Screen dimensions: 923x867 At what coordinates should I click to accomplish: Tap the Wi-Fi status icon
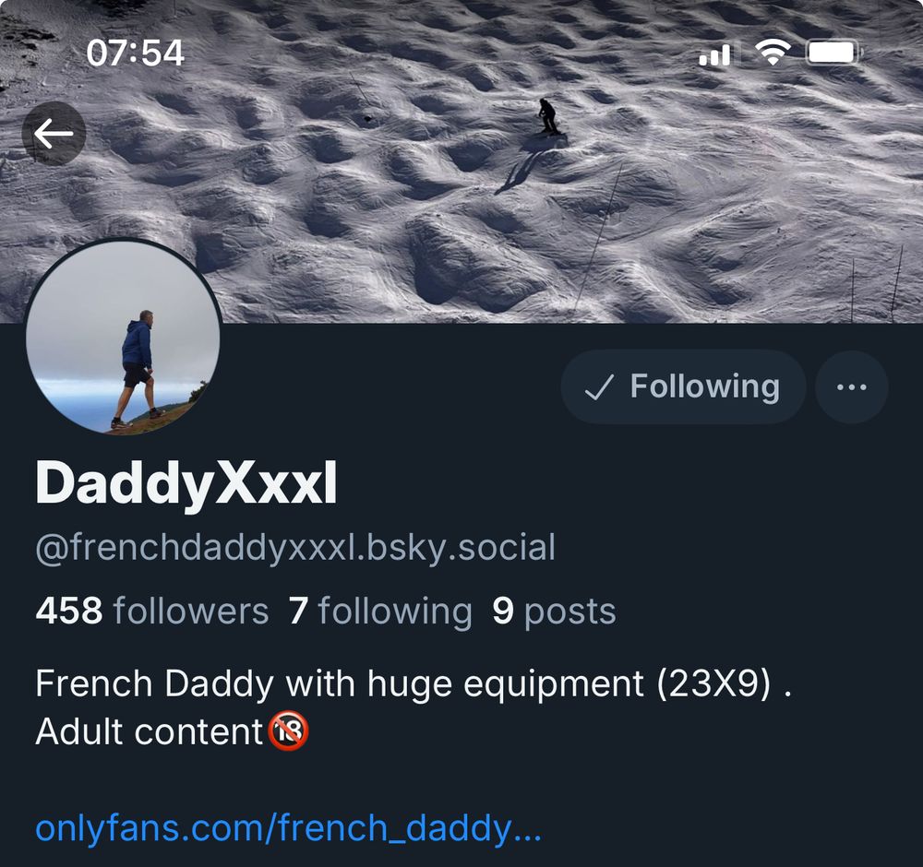point(773,53)
